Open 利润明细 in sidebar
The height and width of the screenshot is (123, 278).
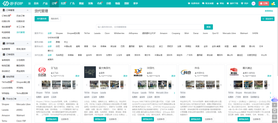pos(6,32)
